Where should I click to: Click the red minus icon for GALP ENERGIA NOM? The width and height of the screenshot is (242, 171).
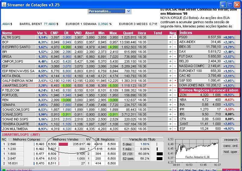tap(175, 81)
